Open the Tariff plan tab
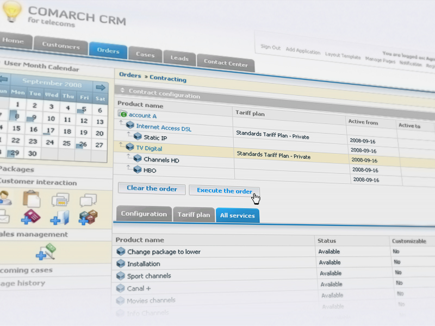Image resolution: width=435 pixels, height=326 pixels. point(194,215)
